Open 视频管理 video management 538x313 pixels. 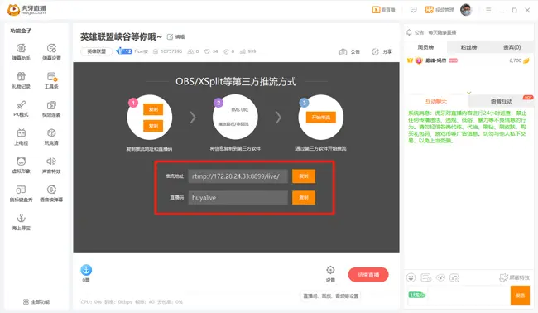click(x=440, y=10)
